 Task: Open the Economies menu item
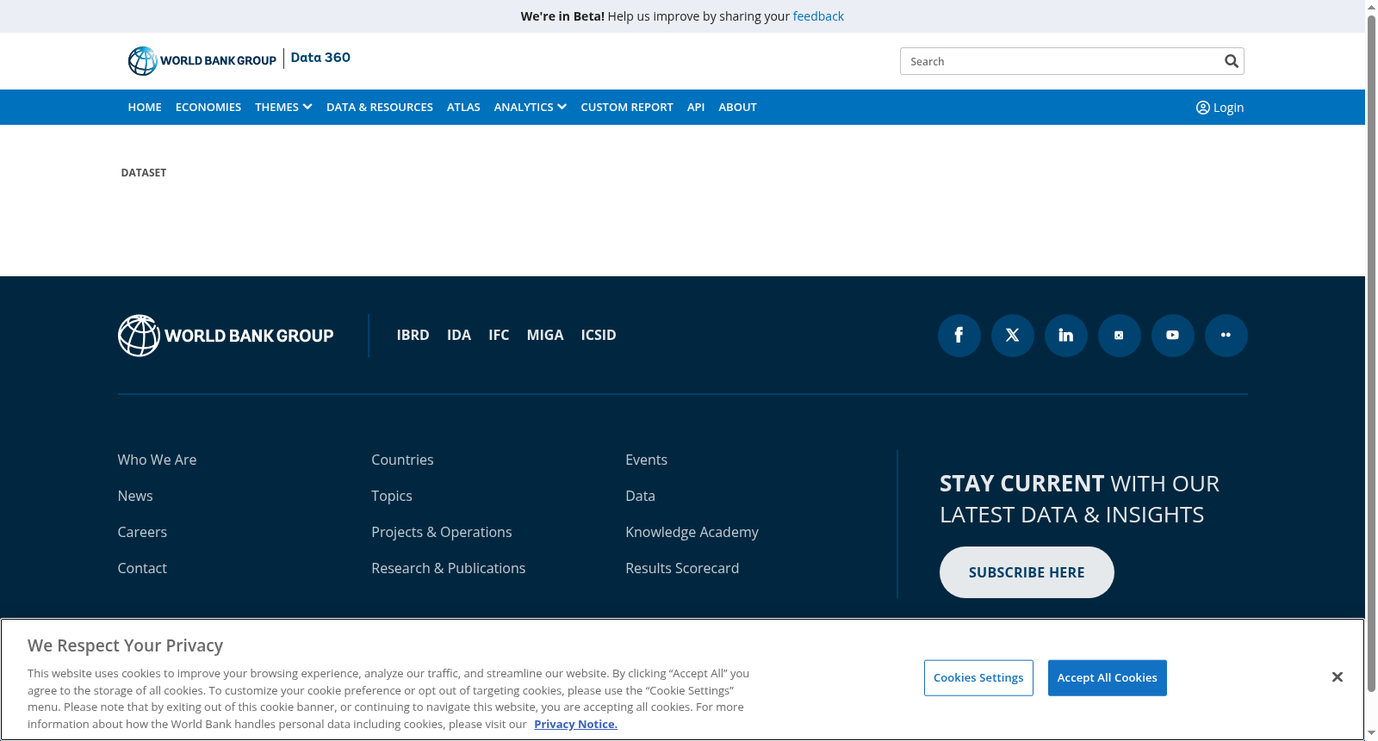[208, 108]
